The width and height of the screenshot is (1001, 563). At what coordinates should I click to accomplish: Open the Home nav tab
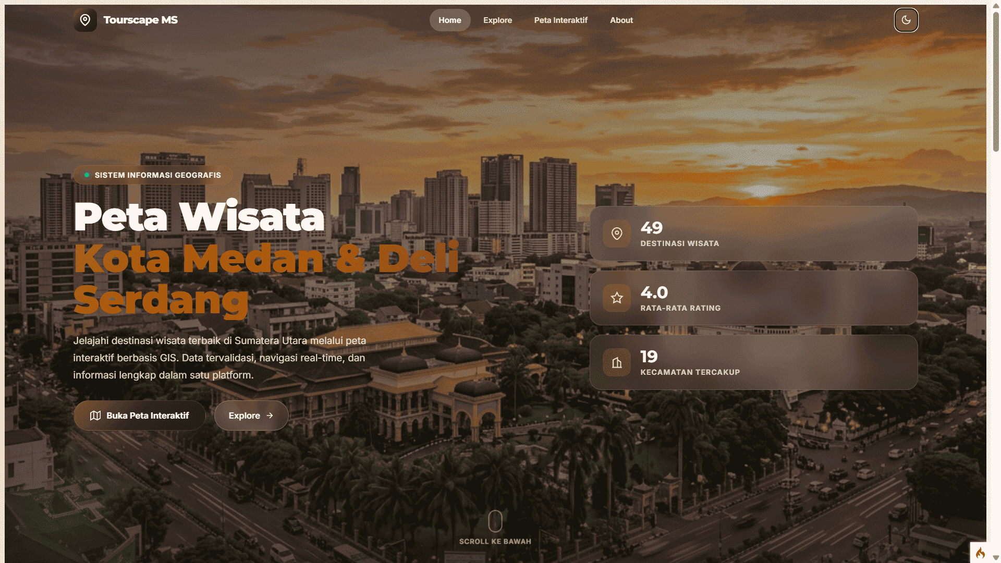450,20
